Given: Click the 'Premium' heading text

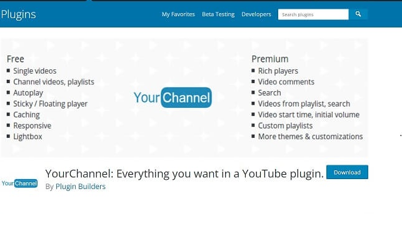Looking at the screenshot, I should click(269, 59).
